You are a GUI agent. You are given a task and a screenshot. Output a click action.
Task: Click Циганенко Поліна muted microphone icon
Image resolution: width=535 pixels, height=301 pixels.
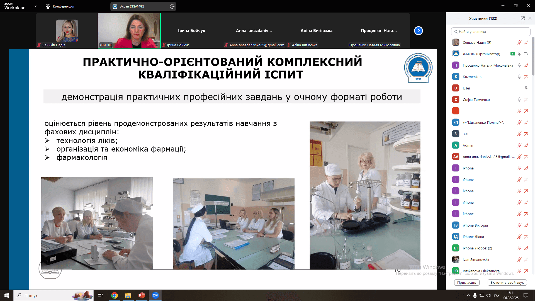(519, 122)
